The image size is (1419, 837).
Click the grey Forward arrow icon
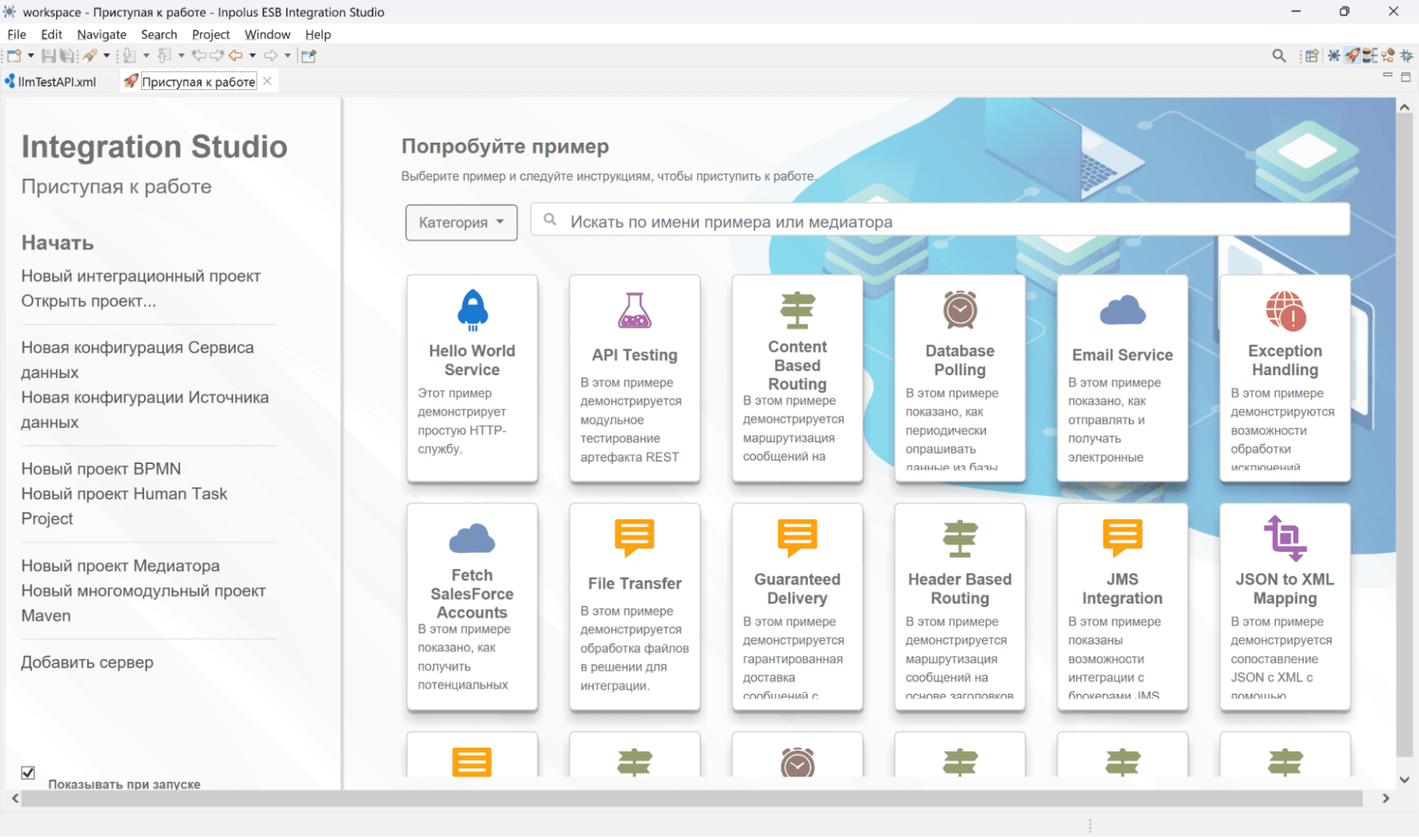click(270, 55)
